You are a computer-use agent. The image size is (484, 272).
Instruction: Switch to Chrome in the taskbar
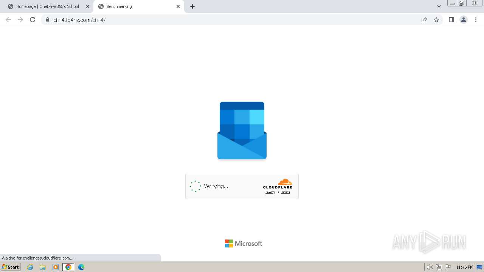pos(68,267)
